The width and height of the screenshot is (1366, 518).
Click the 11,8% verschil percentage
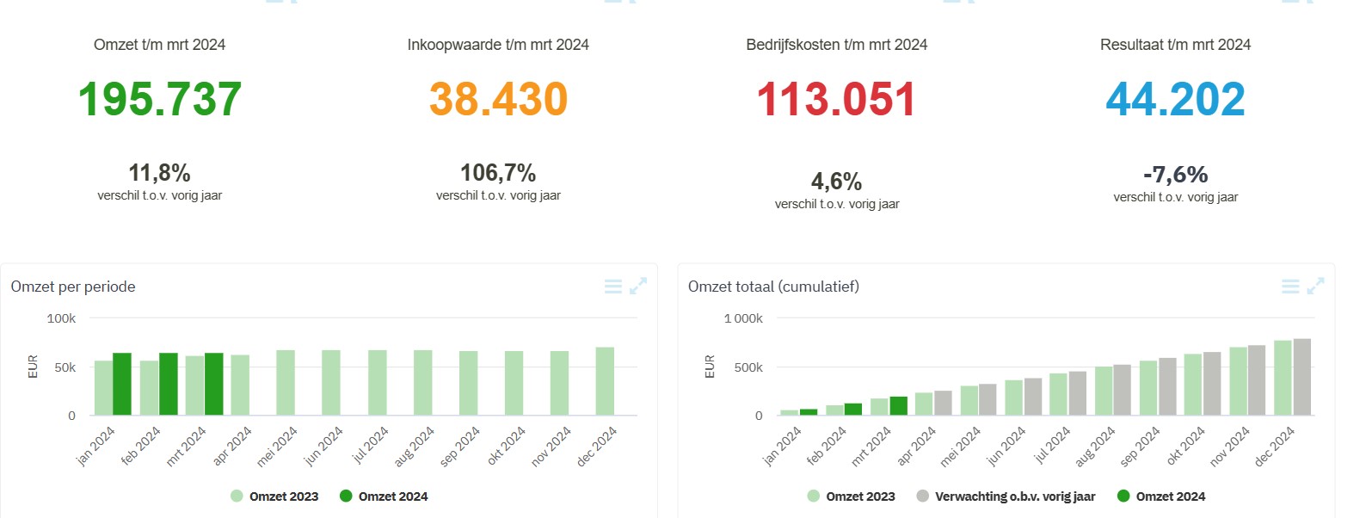tap(158, 171)
